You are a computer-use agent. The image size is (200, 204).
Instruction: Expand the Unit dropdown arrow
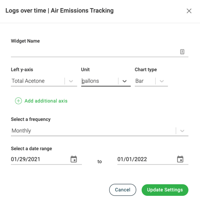(125, 81)
